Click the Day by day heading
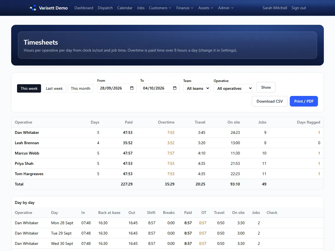Viewport: 335px width, 251px height. pyautogui.click(x=25, y=202)
